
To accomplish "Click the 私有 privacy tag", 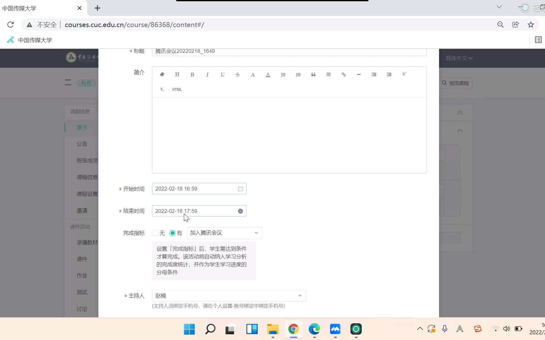I will 86,83.
